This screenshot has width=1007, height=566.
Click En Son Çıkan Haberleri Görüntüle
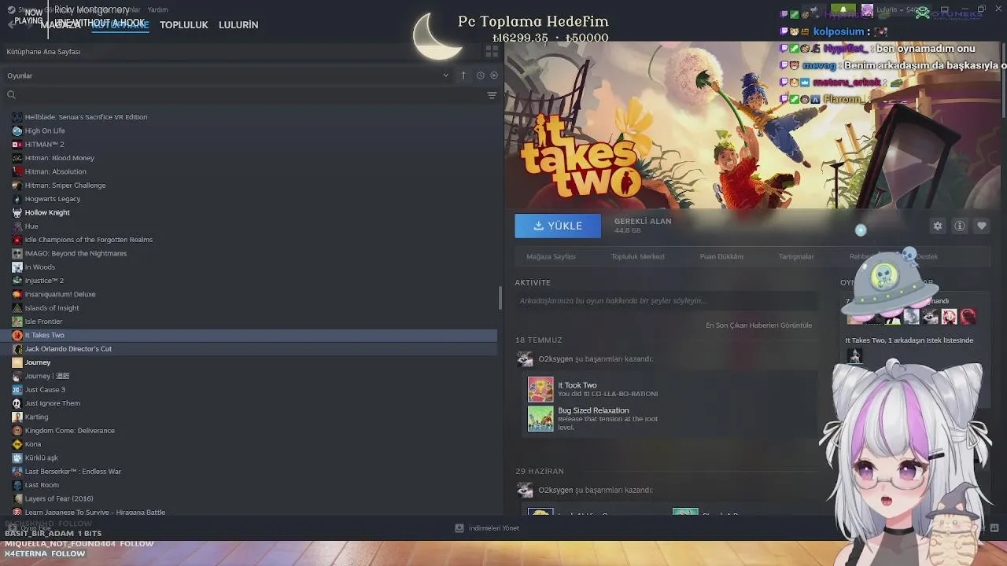coord(758,325)
